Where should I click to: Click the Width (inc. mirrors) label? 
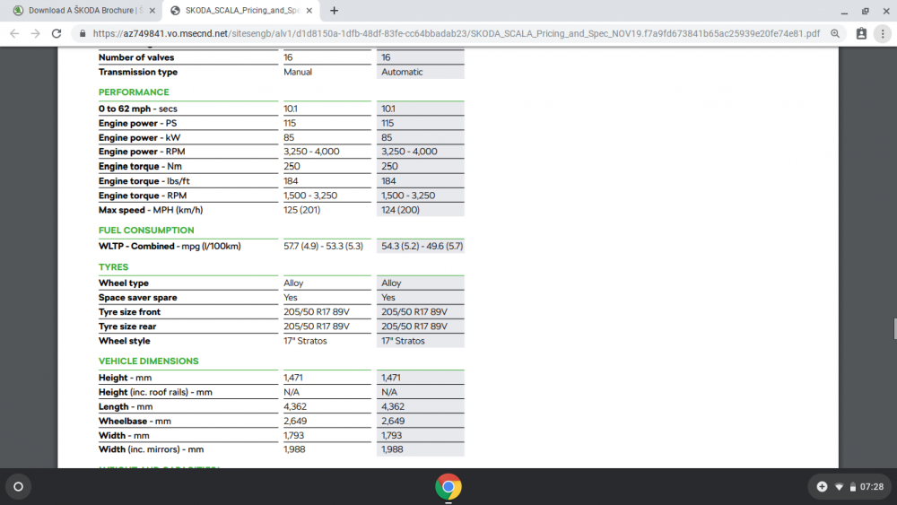tap(151, 449)
